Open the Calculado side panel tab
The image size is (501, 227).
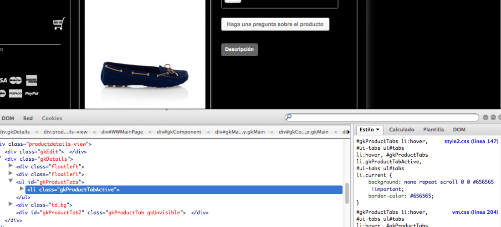pos(402,129)
